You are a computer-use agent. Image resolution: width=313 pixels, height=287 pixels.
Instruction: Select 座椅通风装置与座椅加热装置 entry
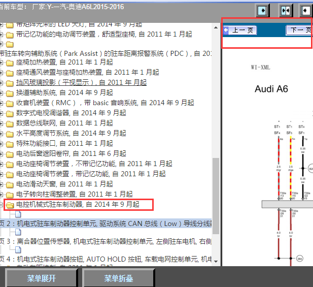(88, 72)
